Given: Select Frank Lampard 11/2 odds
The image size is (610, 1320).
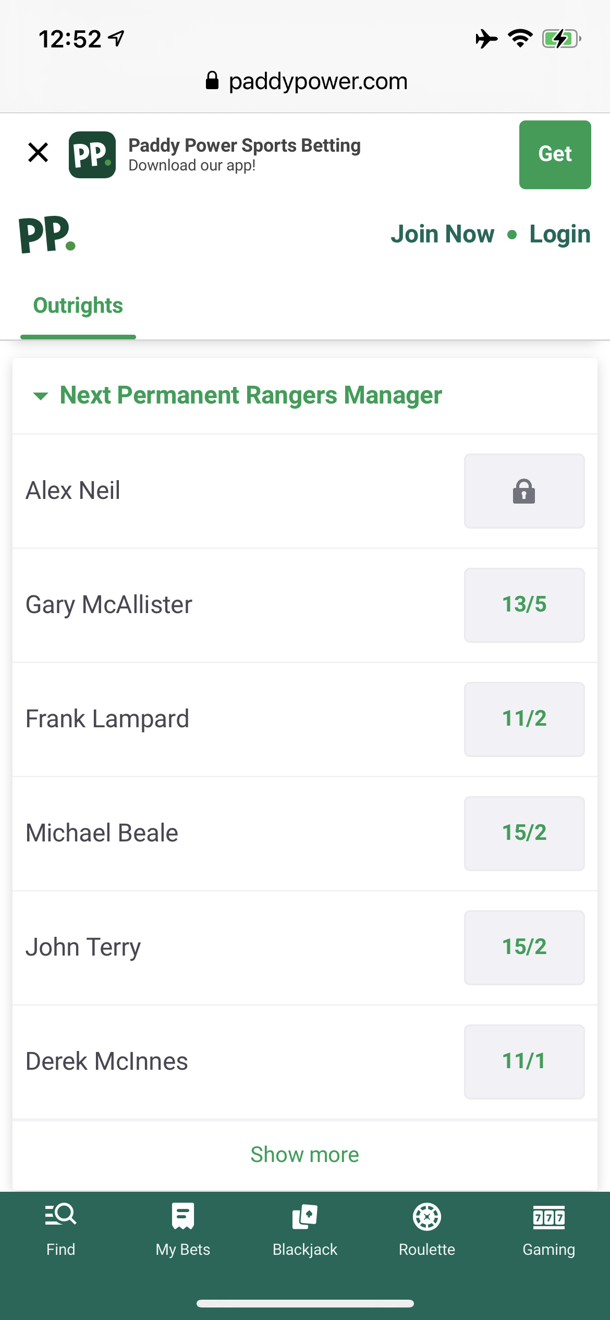Looking at the screenshot, I should coord(524,719).
